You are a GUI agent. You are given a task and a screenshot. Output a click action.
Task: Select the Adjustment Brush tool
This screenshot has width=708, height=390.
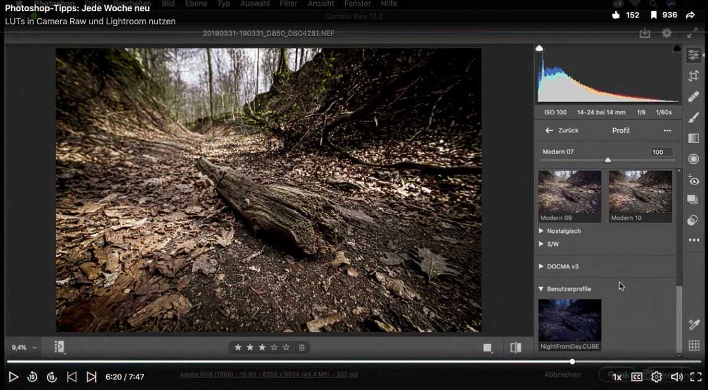pos(694,117)
